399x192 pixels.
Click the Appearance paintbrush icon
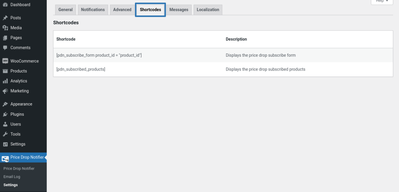click(5, 104)
